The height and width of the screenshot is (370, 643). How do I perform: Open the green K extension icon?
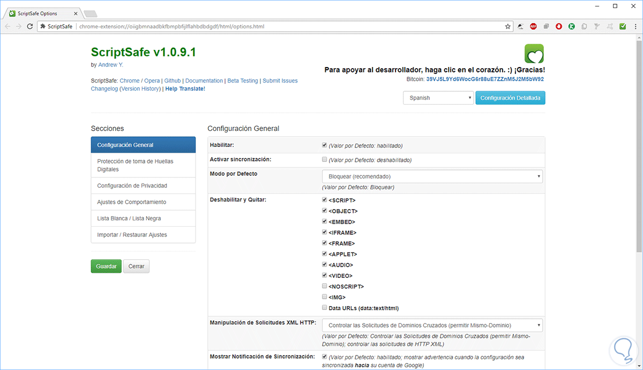coord(572,26)
